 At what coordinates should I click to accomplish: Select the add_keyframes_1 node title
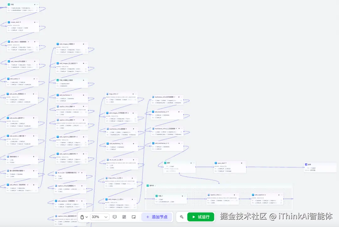[x=116, y=143]
